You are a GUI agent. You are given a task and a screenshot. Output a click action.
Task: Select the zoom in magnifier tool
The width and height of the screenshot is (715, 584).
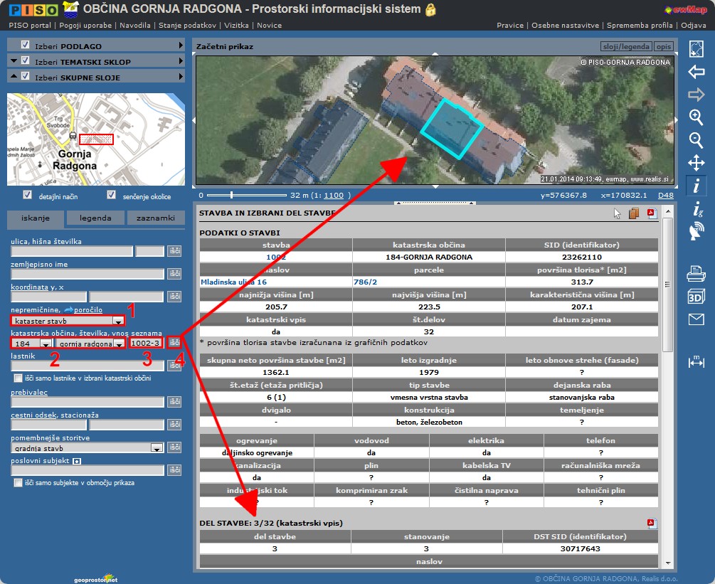[697, 117]
